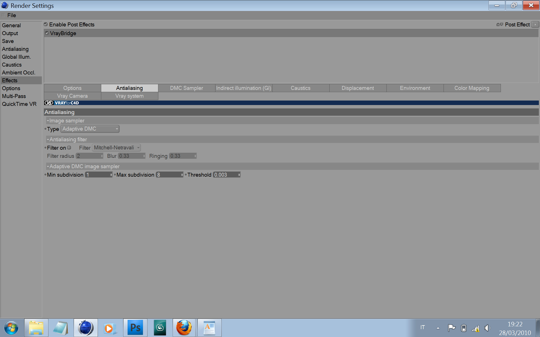The height and width of the screenshot is (337, 540).
Task: Open the Mitchell-Netravali filter dropdown
Action: tap(116, 148)
